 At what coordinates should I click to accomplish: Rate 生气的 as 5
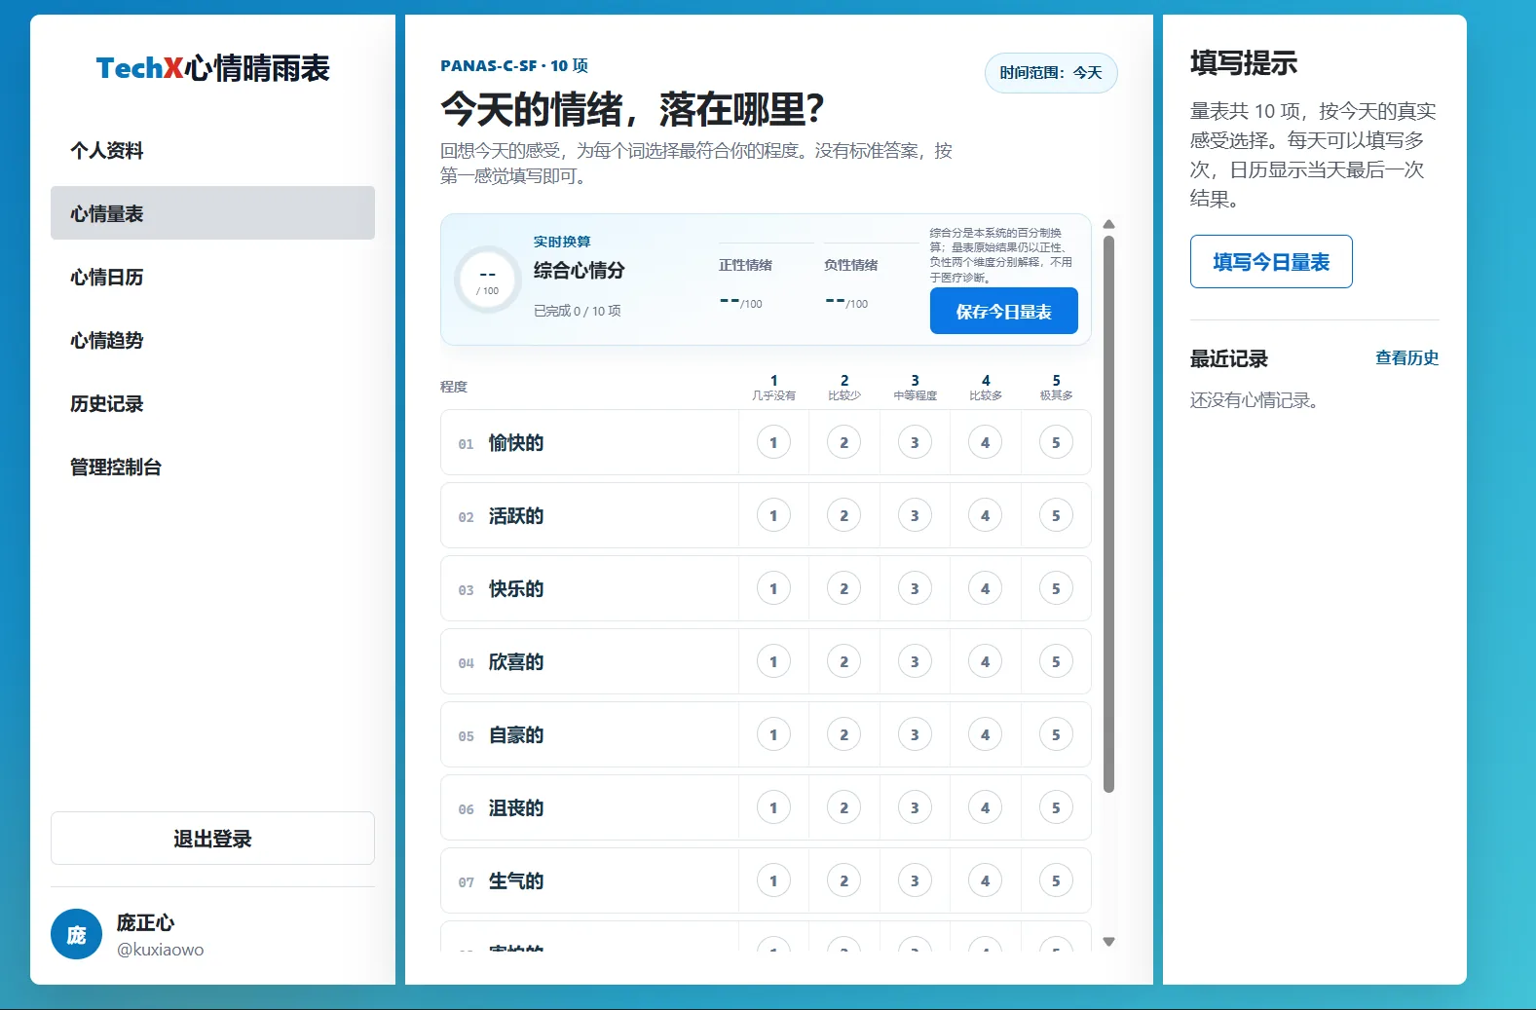coord(1056,880)
